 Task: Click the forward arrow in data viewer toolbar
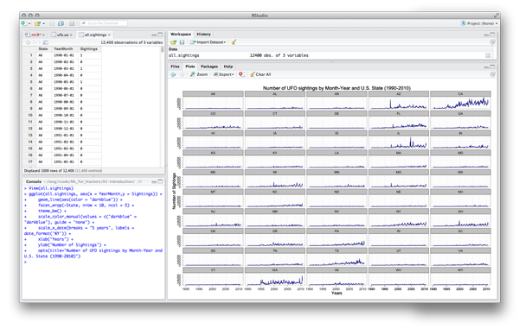point(35,42)
